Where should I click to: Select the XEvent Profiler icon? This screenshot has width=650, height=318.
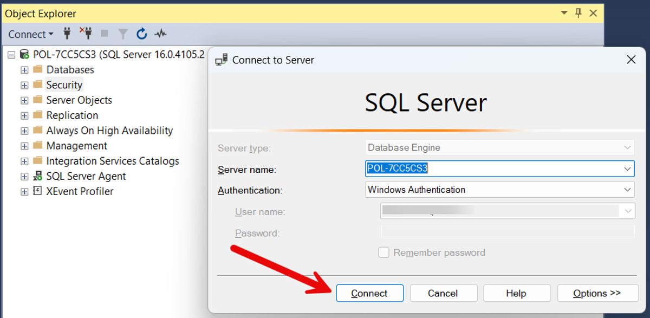coord(38,191)
